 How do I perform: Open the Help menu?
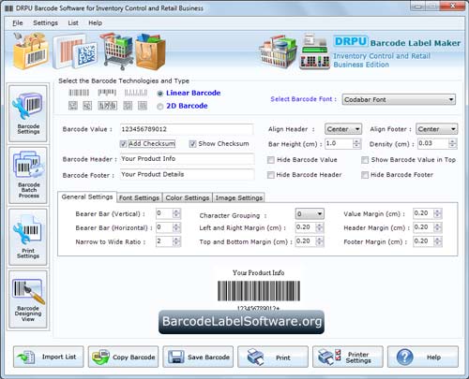pyautogui.click(x=95, y=22)
